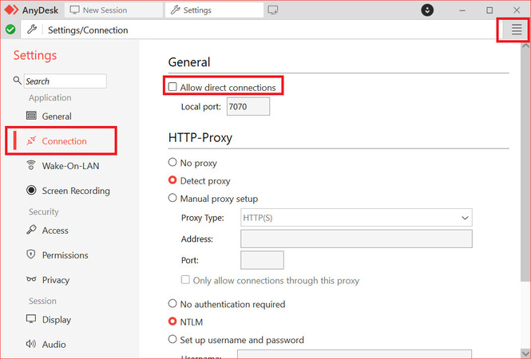Click the Settings title in sidebar
This screenshot has height=359, width=531.
coord(35,56)
